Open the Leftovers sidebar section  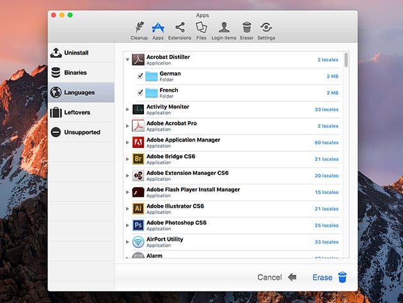pyautogui.click(x=81, y=112)
